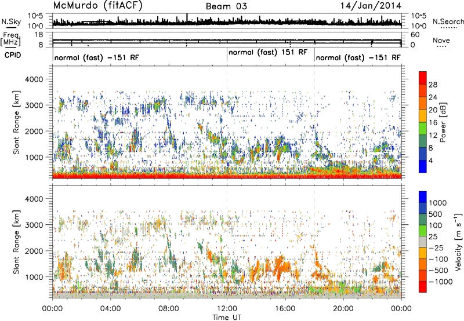Click the 'normal (fast) 151 RF' label
Viewport: 464px width, 321px height.
point(268,52)
